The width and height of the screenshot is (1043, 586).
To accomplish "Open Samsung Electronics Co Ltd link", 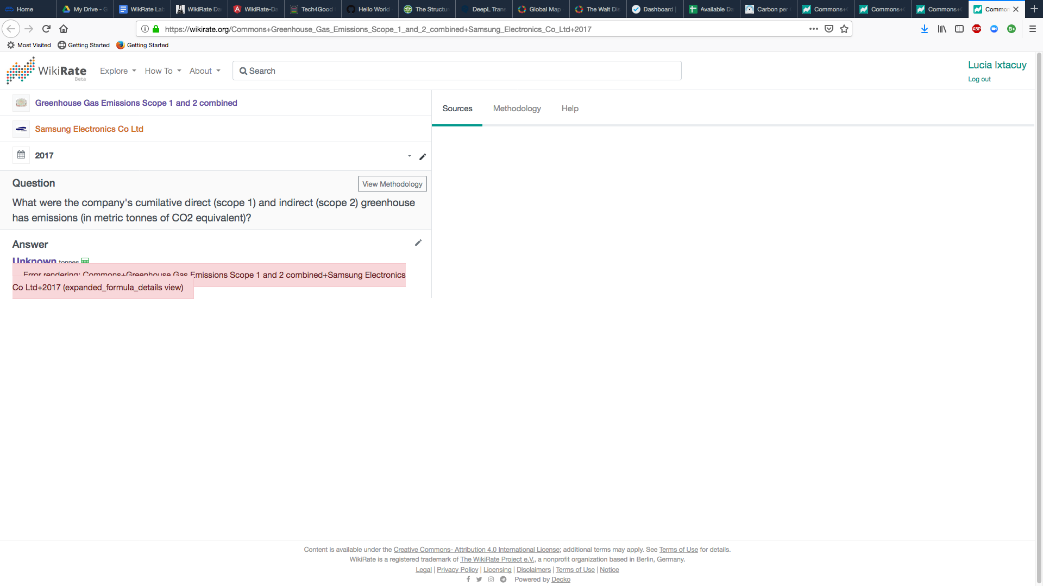I will (89, 129).
